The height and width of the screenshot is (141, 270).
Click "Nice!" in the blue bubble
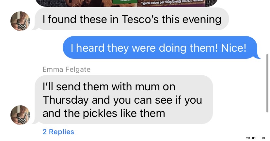pyautogui.click(x=233, y=48)
